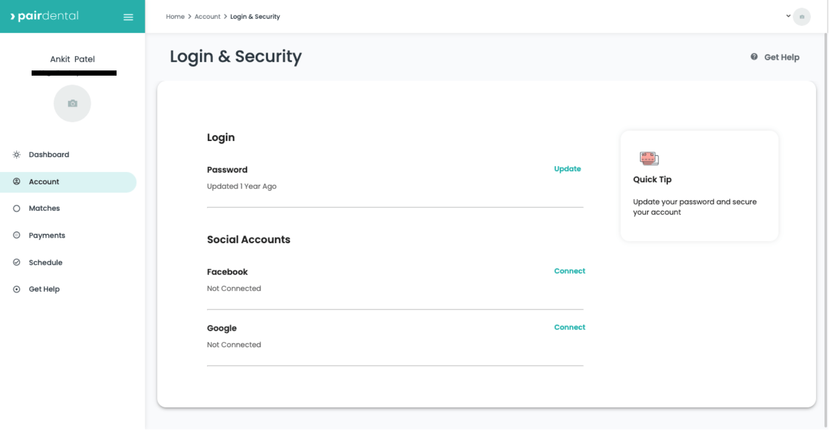Click the Dashboard sun icon
This screenshot has height=430, width=829.
pyautogui.click(x=17, y=155)
